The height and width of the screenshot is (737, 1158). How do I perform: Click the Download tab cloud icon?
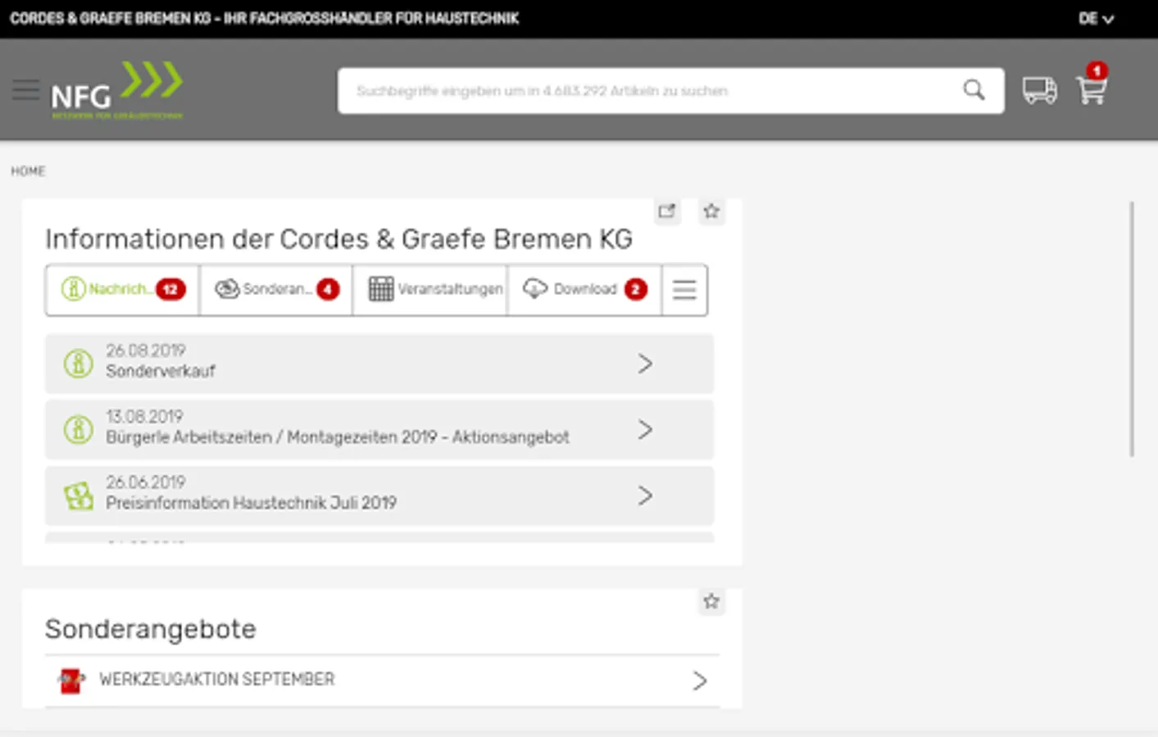point(535,289)
